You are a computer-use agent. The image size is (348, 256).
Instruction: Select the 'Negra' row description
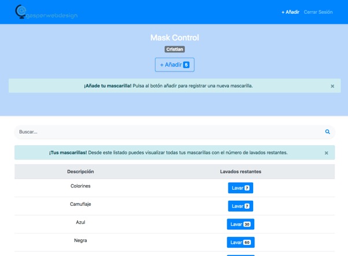pyautogui.click(x=80, y=240)
